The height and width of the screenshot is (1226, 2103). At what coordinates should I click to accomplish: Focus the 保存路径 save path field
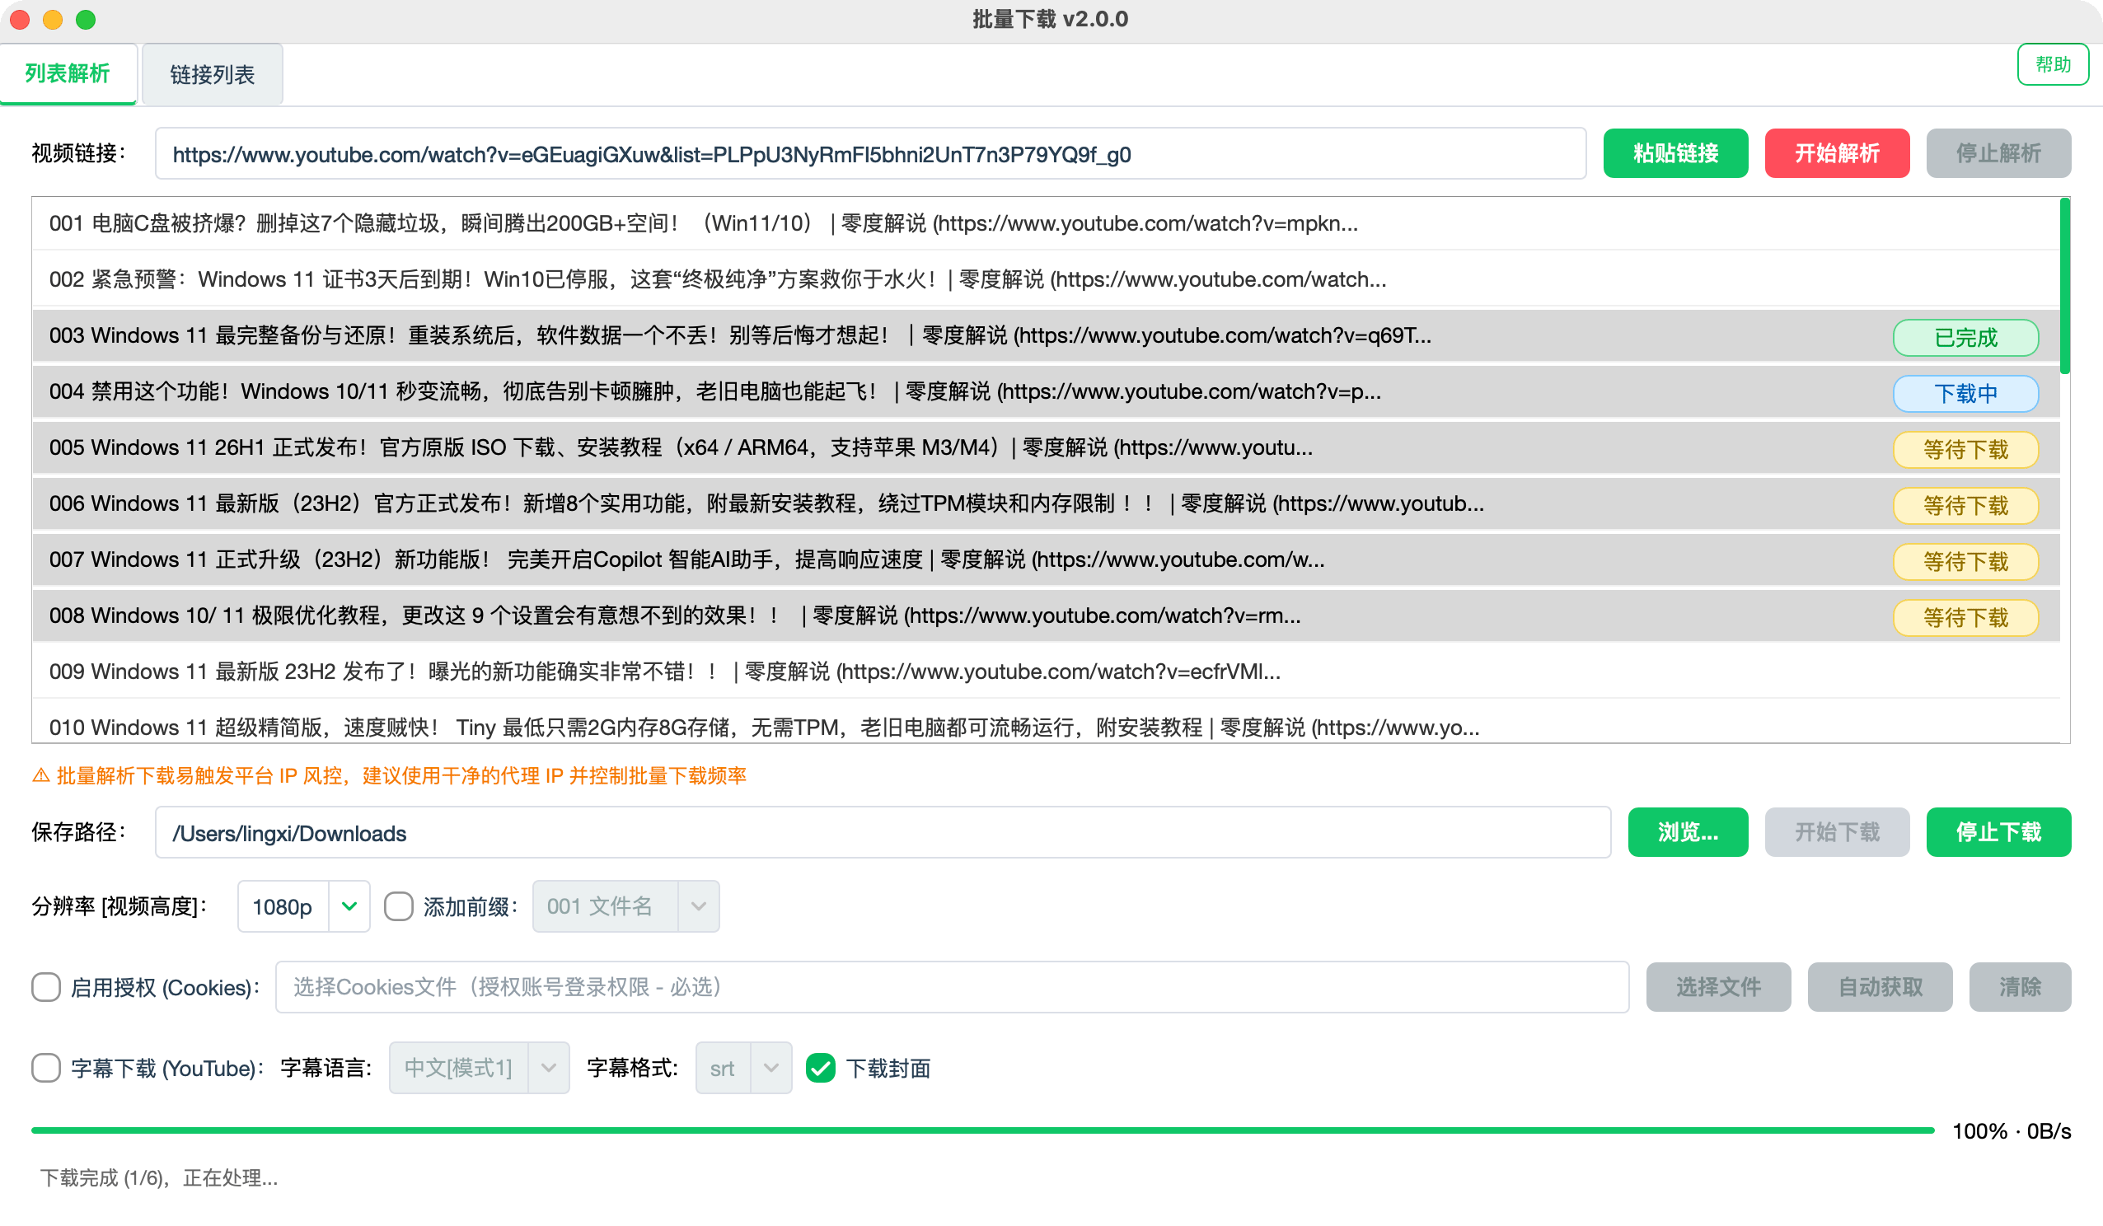(882, 833)
